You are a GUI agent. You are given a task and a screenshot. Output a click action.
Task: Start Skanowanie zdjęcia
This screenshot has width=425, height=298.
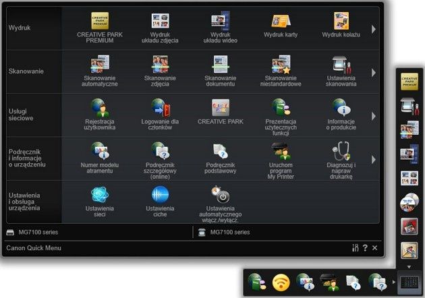(x=160, y=71)
